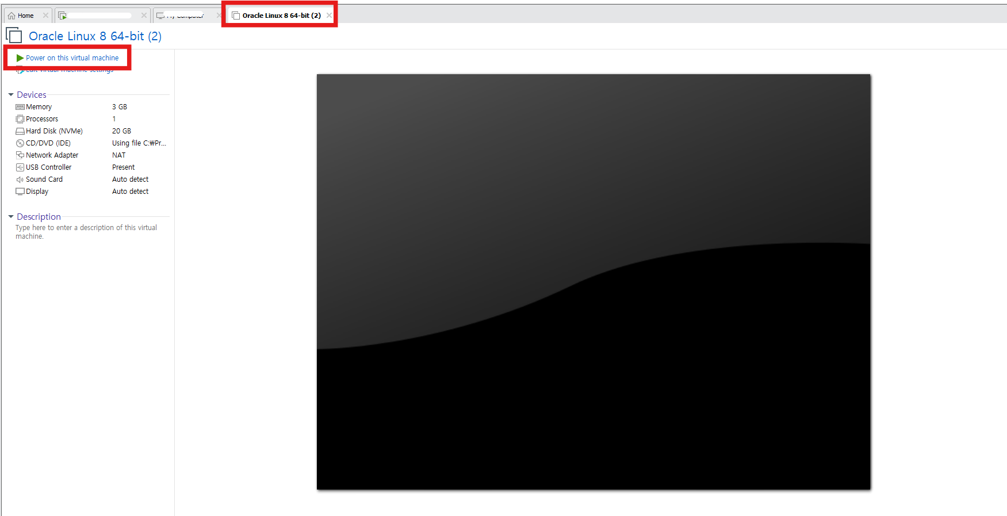
Task: Collapse the Devices section
Action: [11, 95]
